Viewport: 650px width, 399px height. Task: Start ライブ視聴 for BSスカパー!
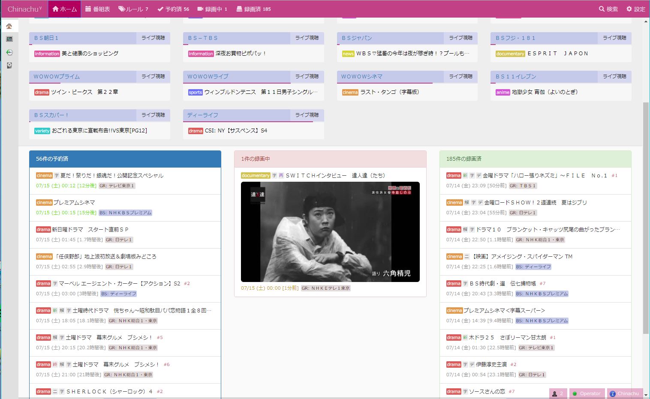point(153,115)
